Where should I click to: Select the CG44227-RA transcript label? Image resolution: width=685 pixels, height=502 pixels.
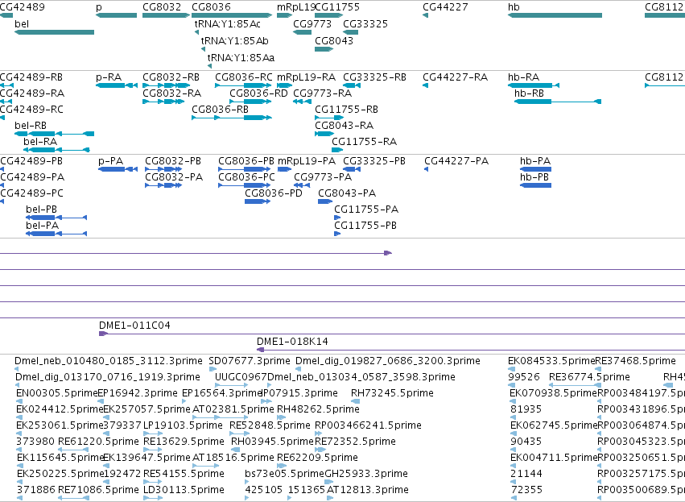tap(456, 77)
